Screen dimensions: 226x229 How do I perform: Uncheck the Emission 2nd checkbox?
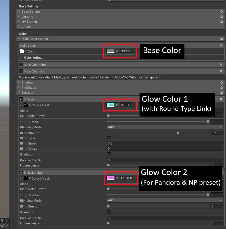21,172
